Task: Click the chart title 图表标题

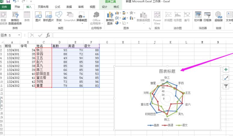Action: [167, 71]
